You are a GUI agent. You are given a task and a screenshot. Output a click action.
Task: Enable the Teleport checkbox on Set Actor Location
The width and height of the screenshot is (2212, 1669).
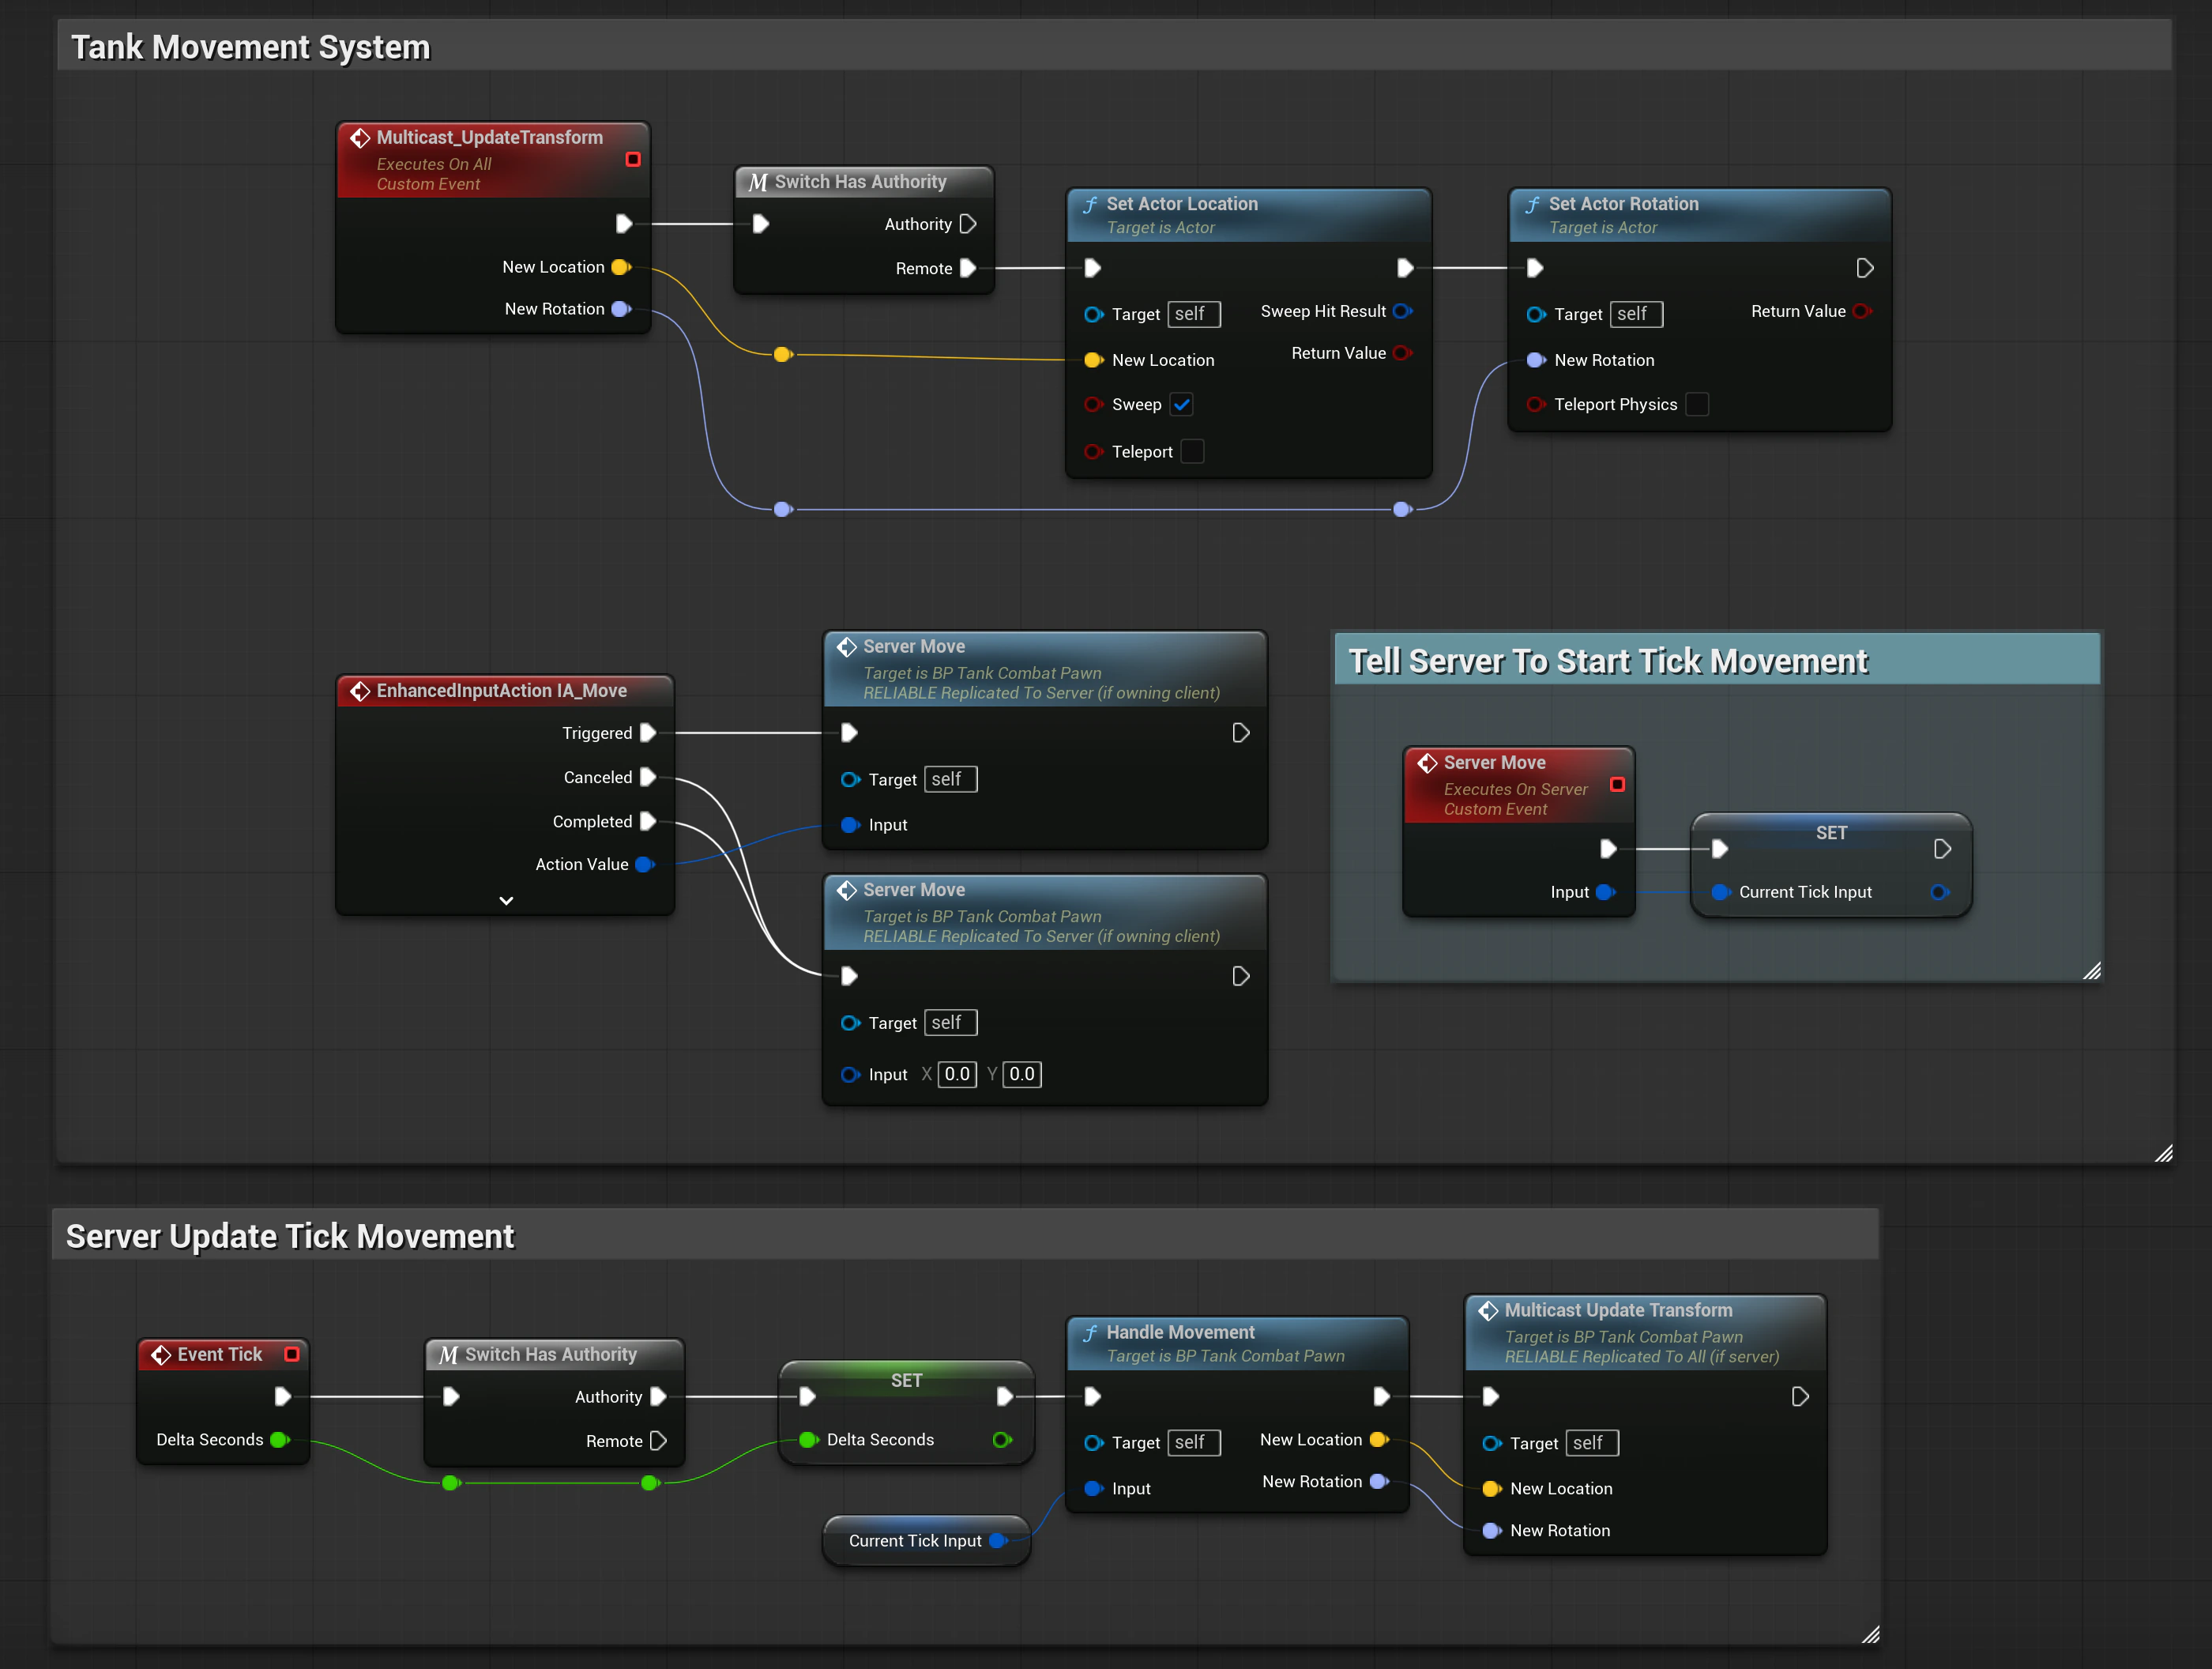point(1192,451)
